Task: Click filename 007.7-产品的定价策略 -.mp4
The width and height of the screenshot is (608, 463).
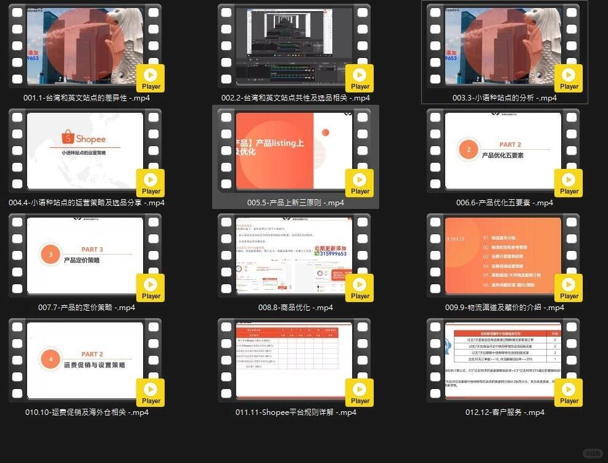Action: click(x=86, y=307)
